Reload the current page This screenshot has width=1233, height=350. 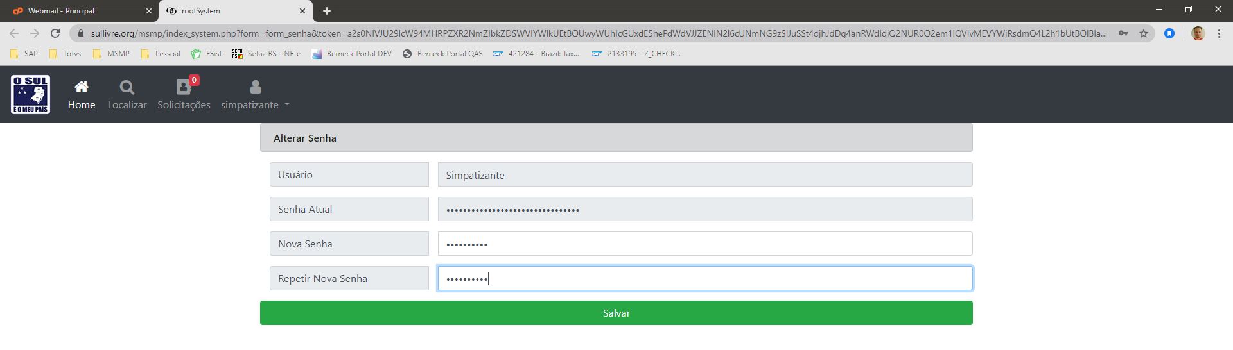[x=55, y=33]
